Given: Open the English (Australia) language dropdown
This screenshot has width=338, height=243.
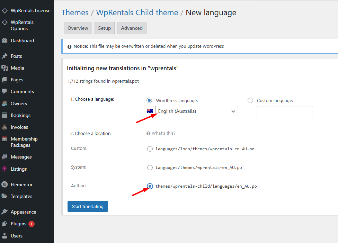Looking at the screenshot, I should point(196,111).
